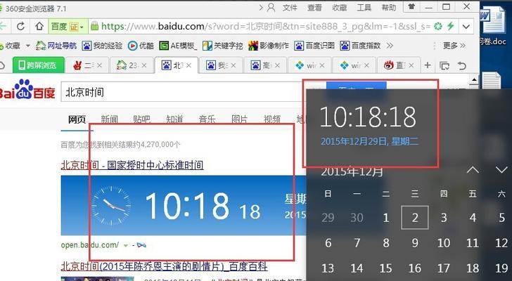Click the page scrollbar up arrow
Image resolution: width=512 pixels, height=281 pixels.
[474, 79]
